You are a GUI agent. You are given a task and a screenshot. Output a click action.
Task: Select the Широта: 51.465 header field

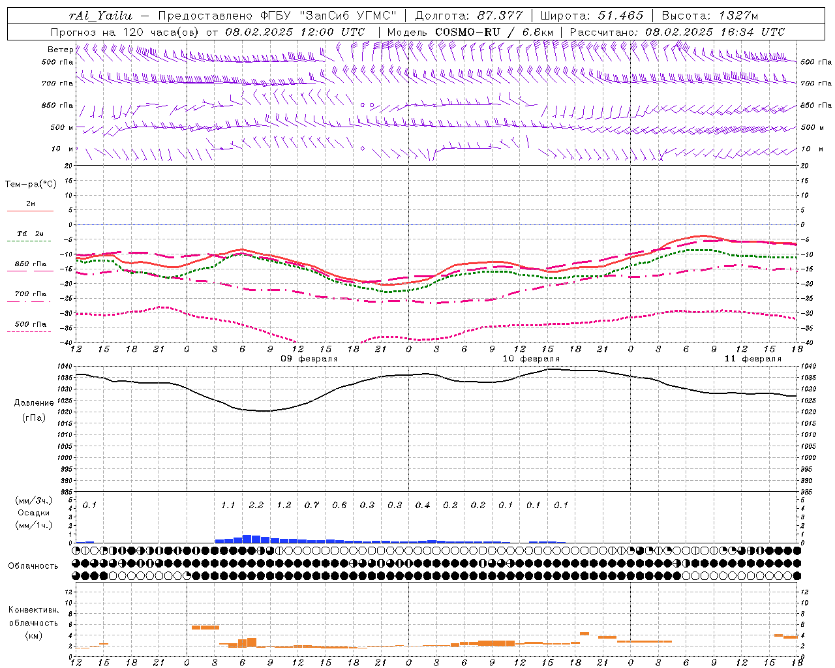[592, 16]
